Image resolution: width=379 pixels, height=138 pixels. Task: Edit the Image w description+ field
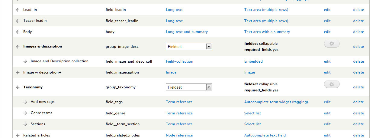tap(327, 72)
